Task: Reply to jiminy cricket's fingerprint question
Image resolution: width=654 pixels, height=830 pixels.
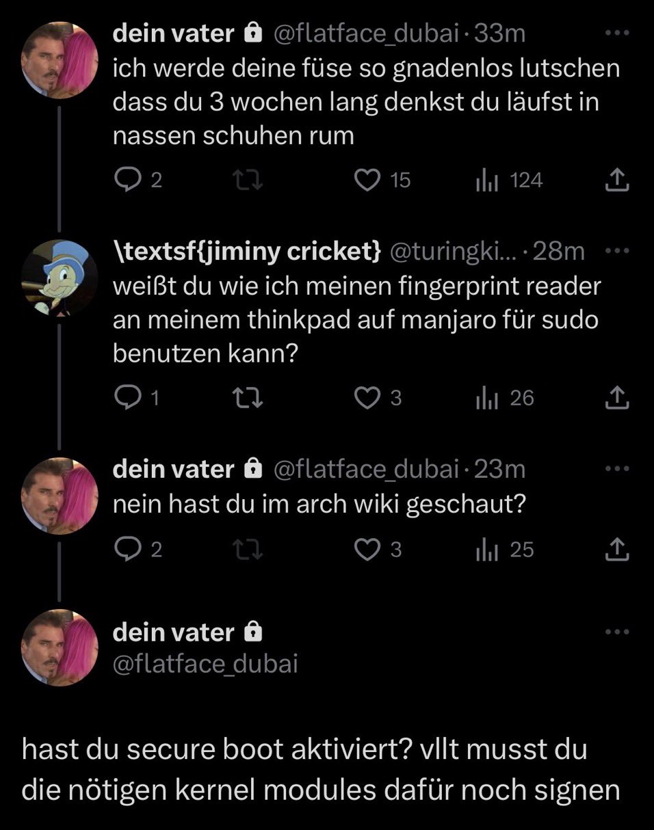Action: tap(127, 398)
